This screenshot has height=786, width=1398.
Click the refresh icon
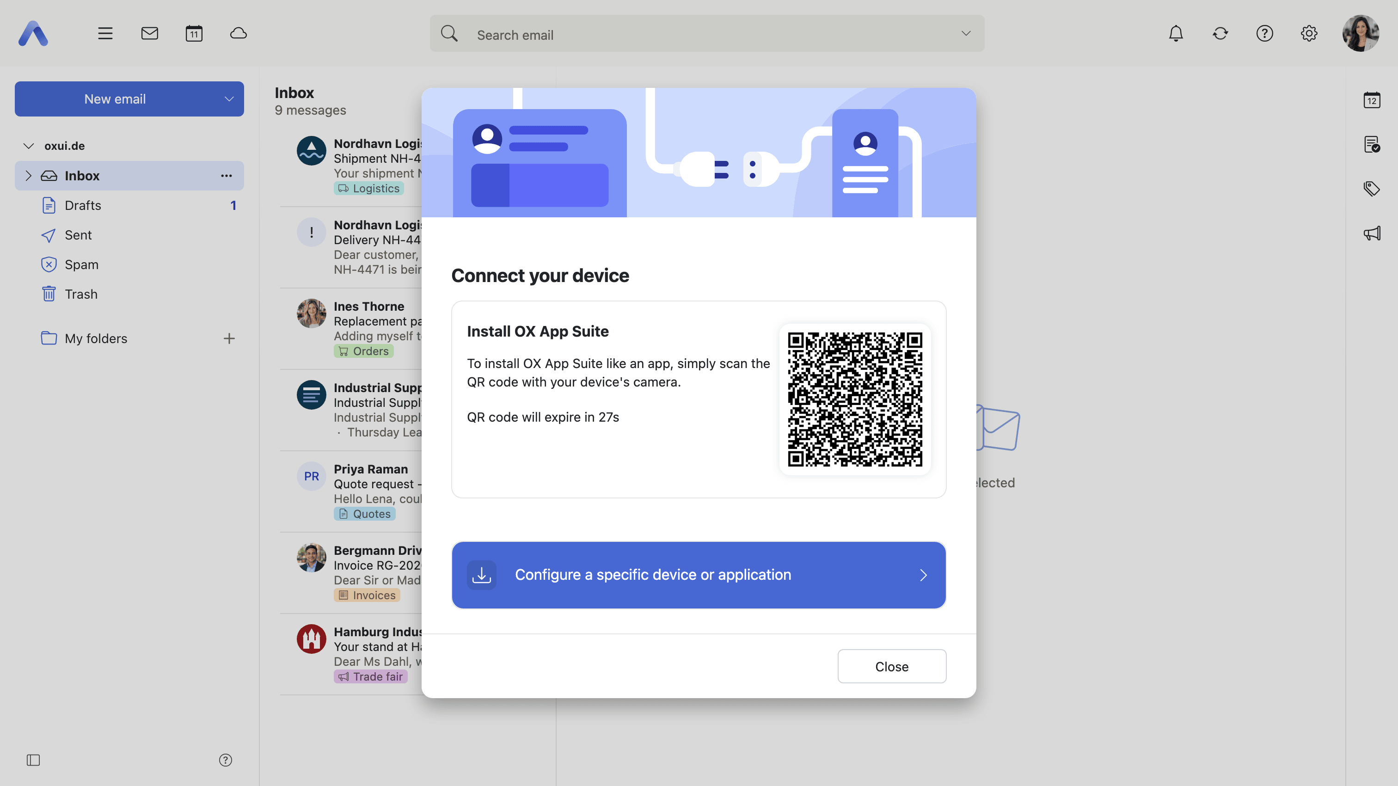[x=1220, y=34]
